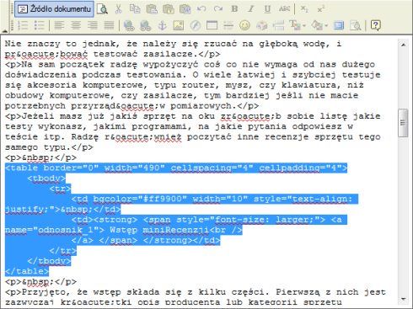Viewport: 413px width, 309px height.
Task: Click the text 'Wstęp miniRecenzji'
Action: [159, 230]
